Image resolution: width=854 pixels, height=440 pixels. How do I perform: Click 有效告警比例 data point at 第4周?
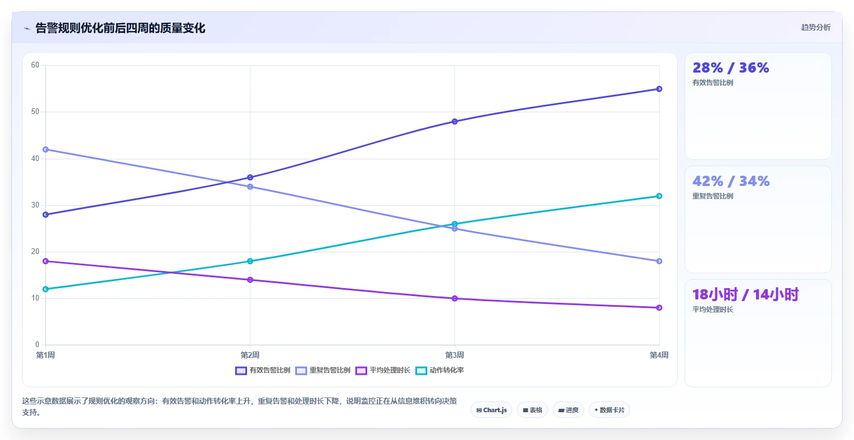(x=659, y=89)
